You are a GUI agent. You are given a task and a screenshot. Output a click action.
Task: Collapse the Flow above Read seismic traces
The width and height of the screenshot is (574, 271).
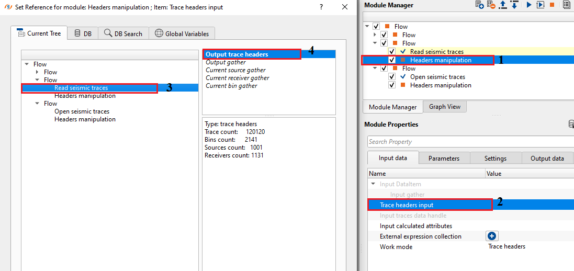click(x=375, y=43)
